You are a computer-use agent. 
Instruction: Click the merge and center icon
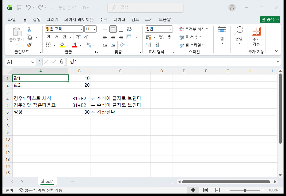click(x=129, y=37)
